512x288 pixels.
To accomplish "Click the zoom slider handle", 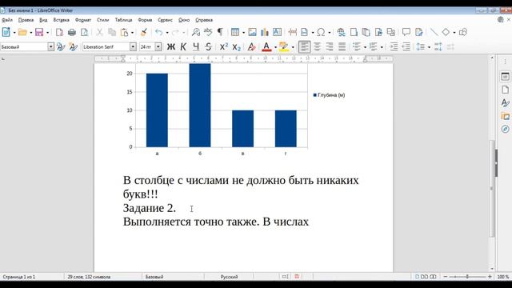I will point(467,277).
